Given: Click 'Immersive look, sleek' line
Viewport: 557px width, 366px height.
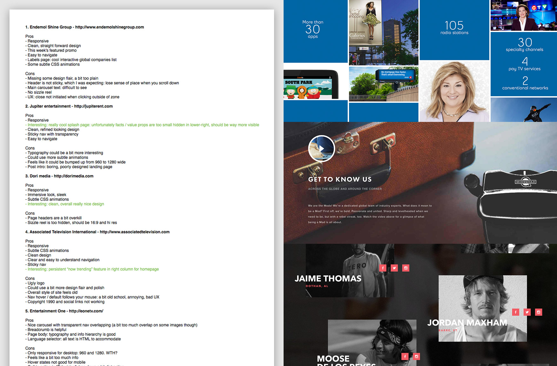Looking at the screenshot, I should pos(46,195).
